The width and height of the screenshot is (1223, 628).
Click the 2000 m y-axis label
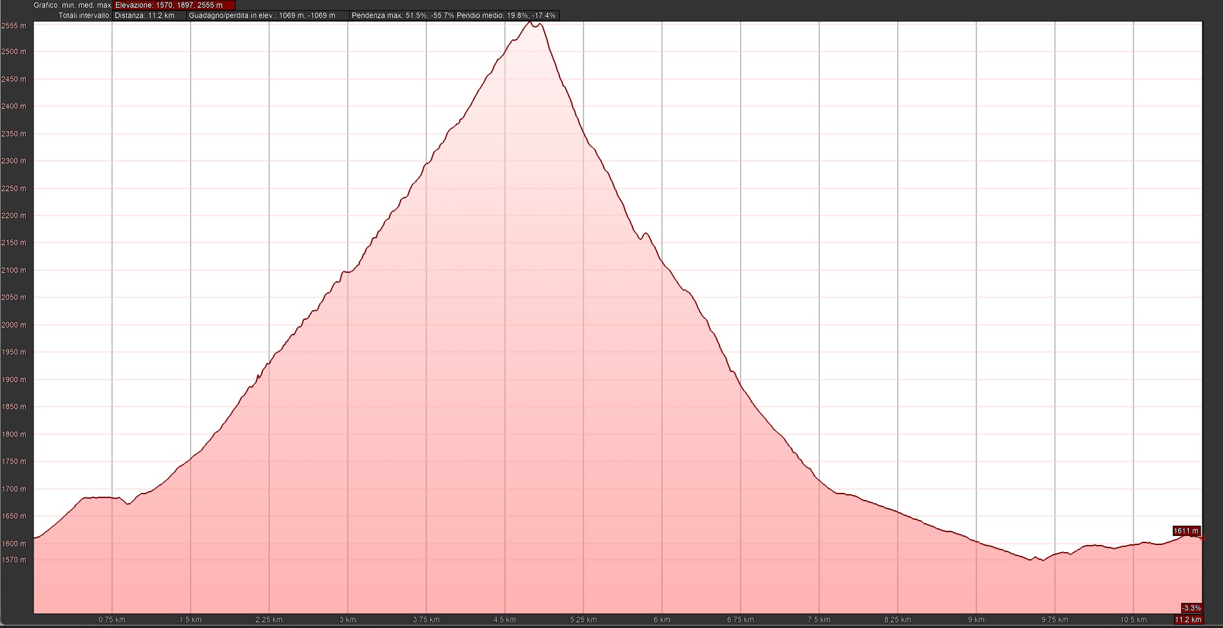click(14, 325)
